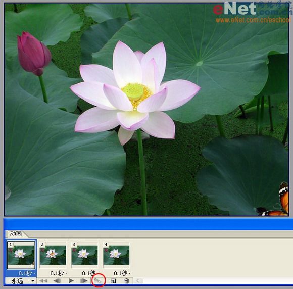
Task: Select animation frame 2 thumbnail
Action: tap(53, 255)
